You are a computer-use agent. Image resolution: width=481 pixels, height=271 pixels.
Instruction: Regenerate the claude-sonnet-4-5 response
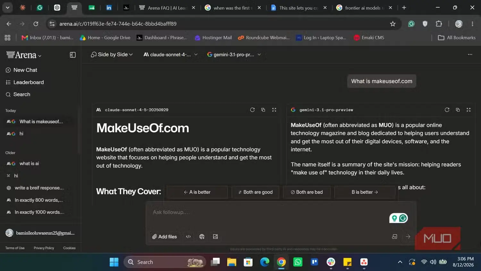click(x=252, y=110)
